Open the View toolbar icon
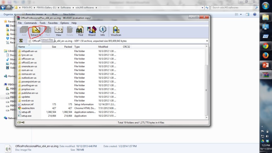Image resolution: width=272 pixels, height=153 pixels. [59, 31]
